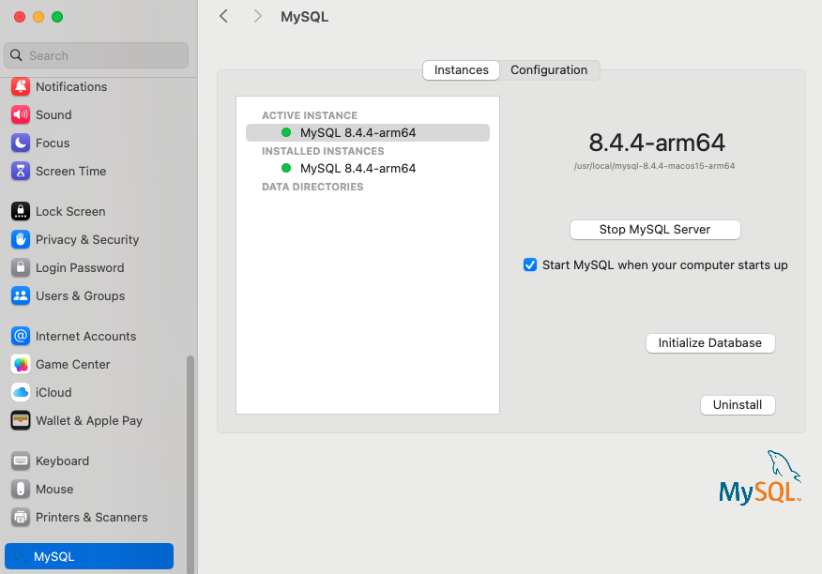Click the yellow minimize window button
Image resolution: width=822 pixels, height=574 pixels.
(x=38, y=17)
